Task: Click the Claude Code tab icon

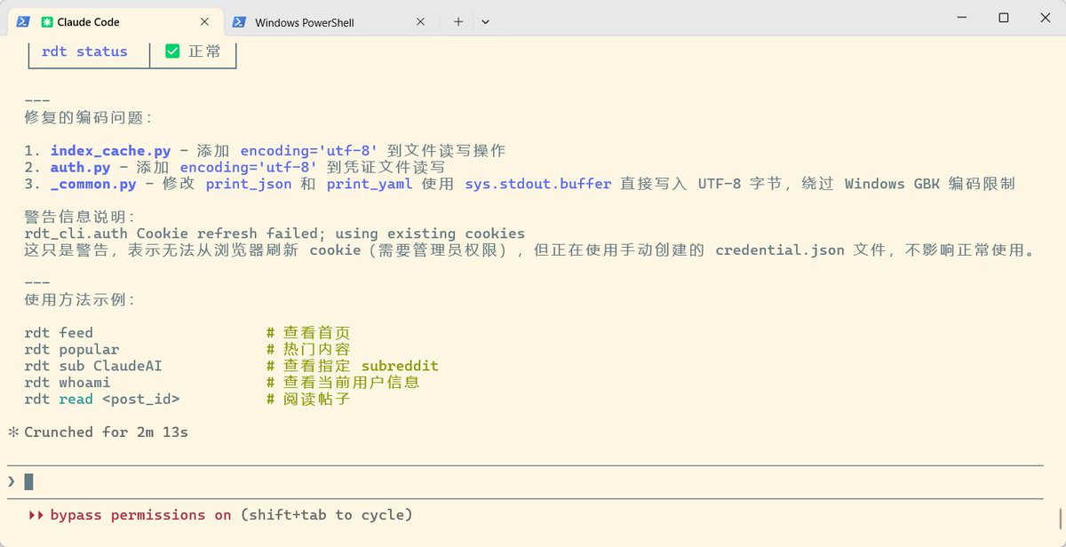Action: [x=48, y=21]
